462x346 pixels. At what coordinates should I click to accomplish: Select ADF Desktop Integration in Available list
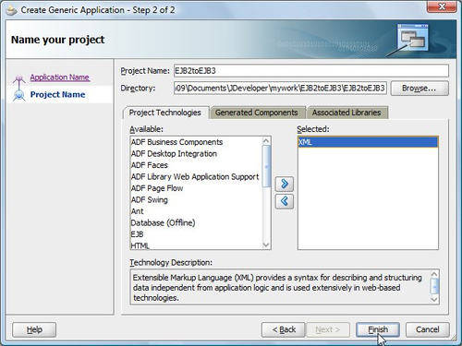196,154
